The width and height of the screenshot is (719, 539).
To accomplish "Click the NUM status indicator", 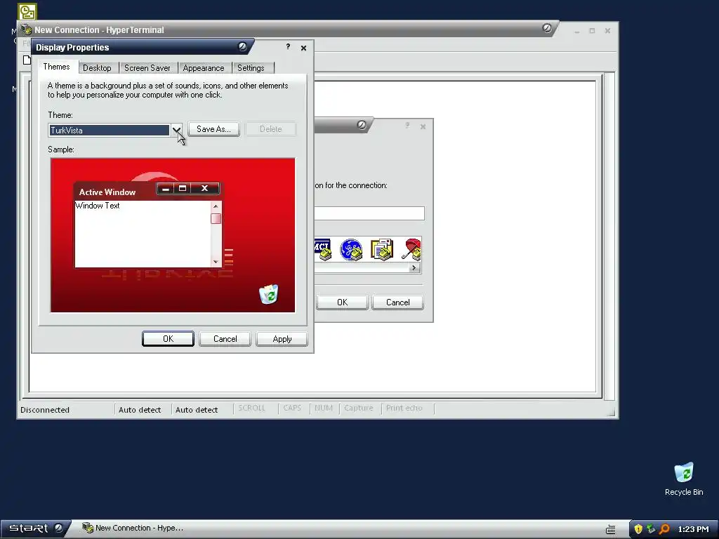I will [x=323, y=408].
